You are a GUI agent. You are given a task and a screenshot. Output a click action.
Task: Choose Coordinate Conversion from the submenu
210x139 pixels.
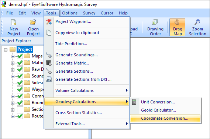coord(165,118)
